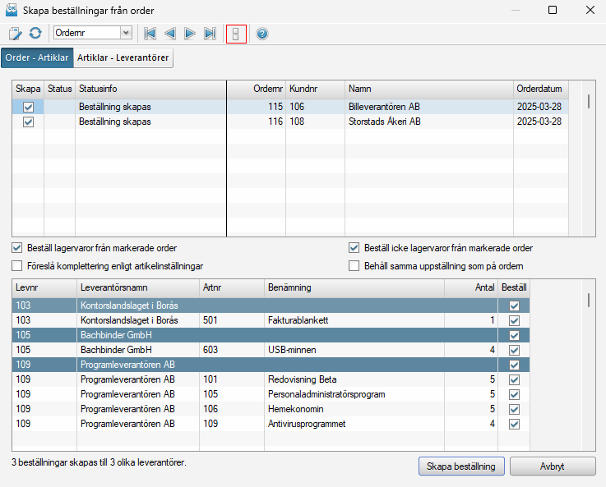This screenshot has width=606, height=487.
Task: Uncheck Skapa for order 115
Action: click(x=29, y=107)
